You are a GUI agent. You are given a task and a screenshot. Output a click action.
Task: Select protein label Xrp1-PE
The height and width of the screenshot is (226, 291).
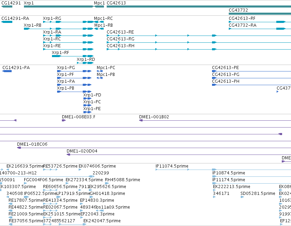click(x=92, y=109)
